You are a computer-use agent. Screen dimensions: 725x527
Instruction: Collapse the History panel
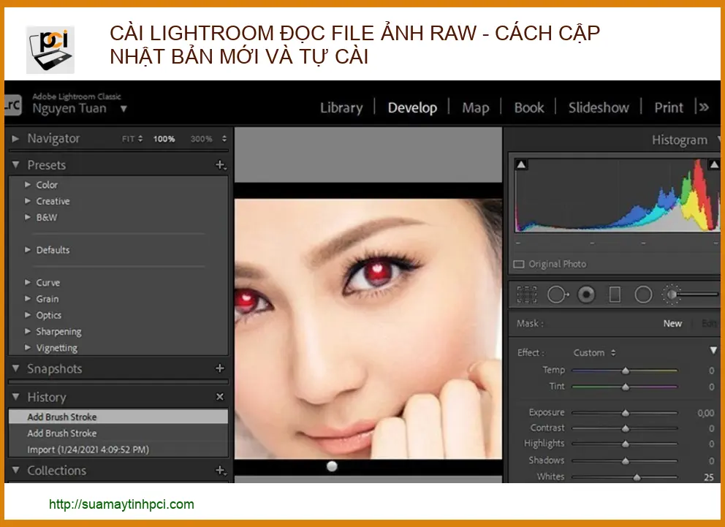(16, 397)
